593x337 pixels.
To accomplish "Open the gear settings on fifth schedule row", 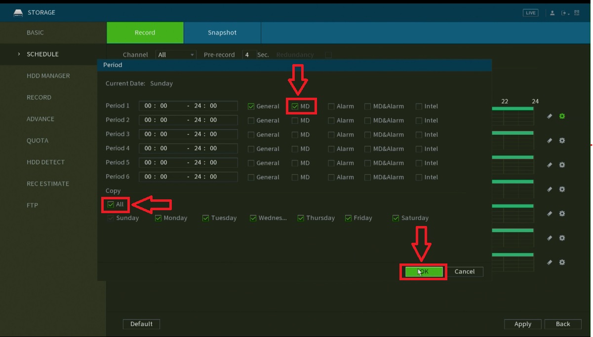I will (562, 214).
